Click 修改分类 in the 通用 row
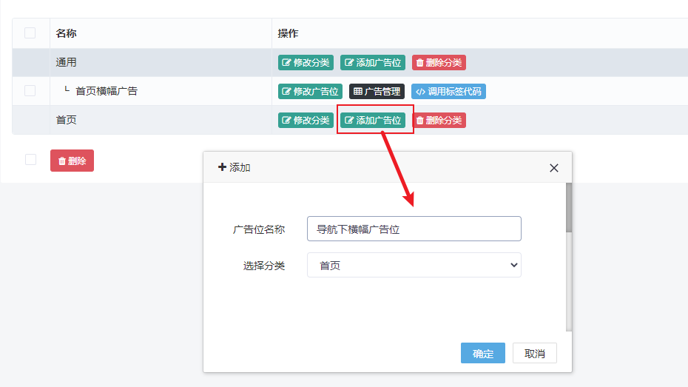Screen dimensions: 688x387 tap(306, 62)
